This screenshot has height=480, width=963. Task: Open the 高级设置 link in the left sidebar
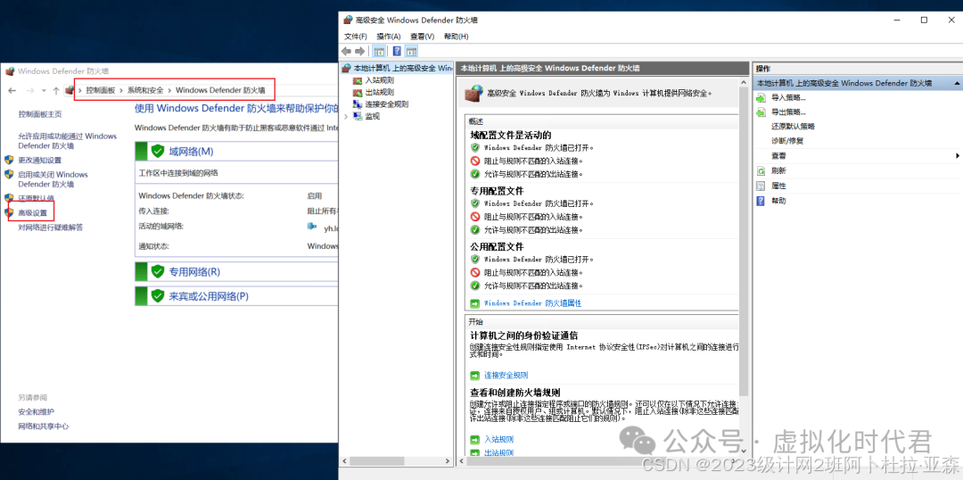33,212
